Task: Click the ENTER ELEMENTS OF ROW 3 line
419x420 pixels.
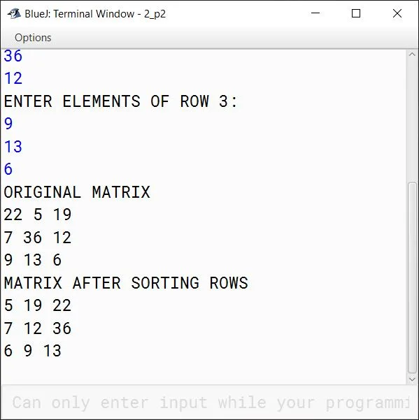Action: [120, 101]
